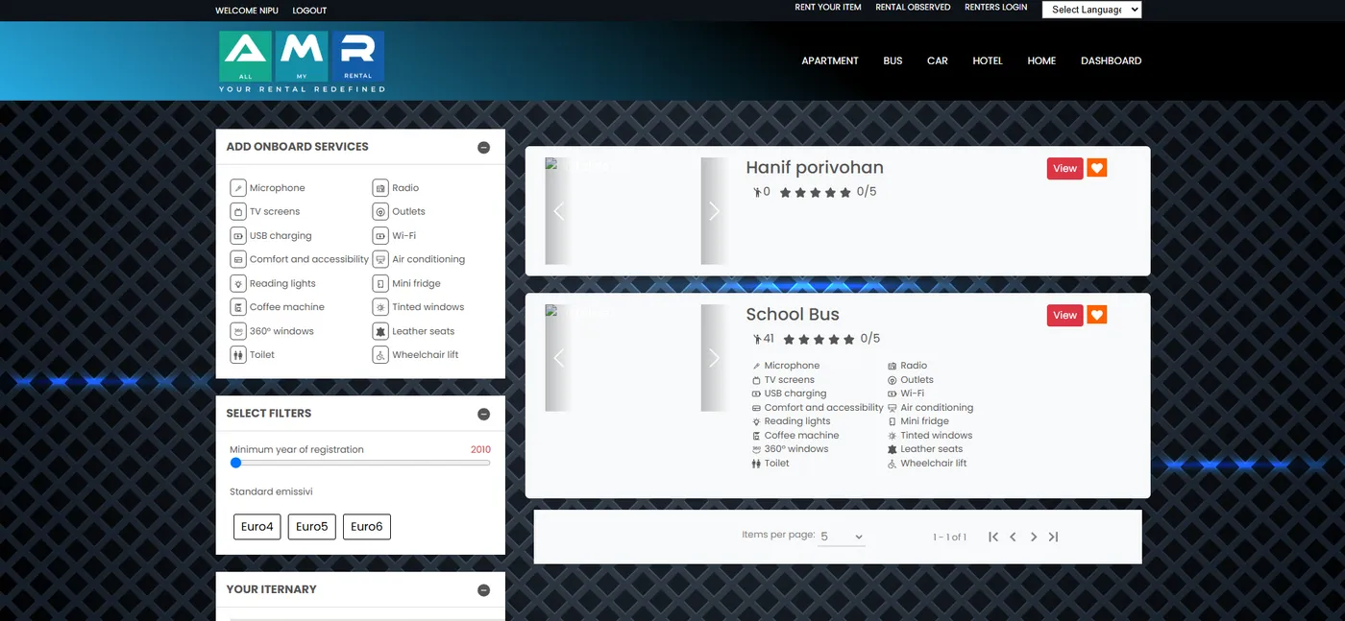
Task: Show previous image of Hanif porivohan
Action: (x=558, y=211)
